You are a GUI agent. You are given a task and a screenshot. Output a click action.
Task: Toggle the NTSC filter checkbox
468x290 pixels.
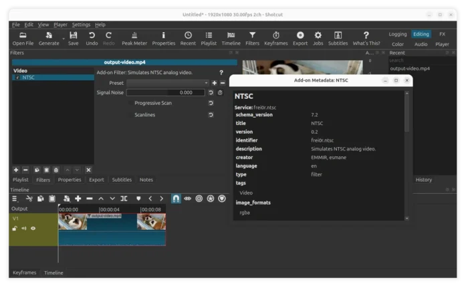coord(17,78)
